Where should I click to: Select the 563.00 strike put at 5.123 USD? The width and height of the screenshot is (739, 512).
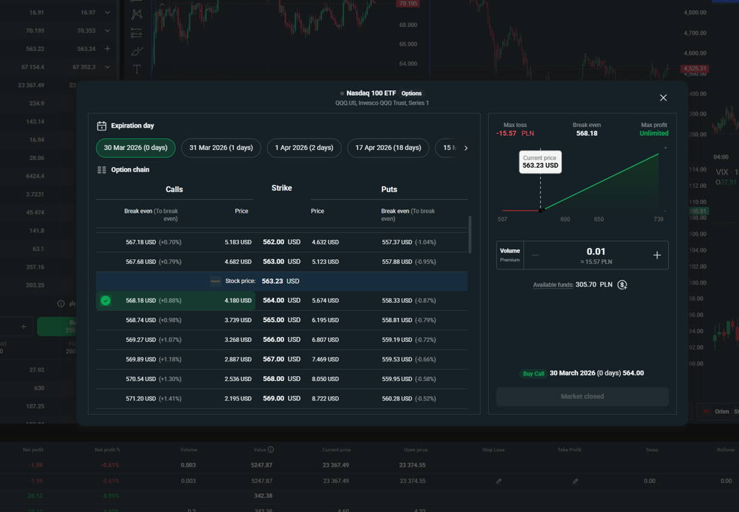click(325, 261)
